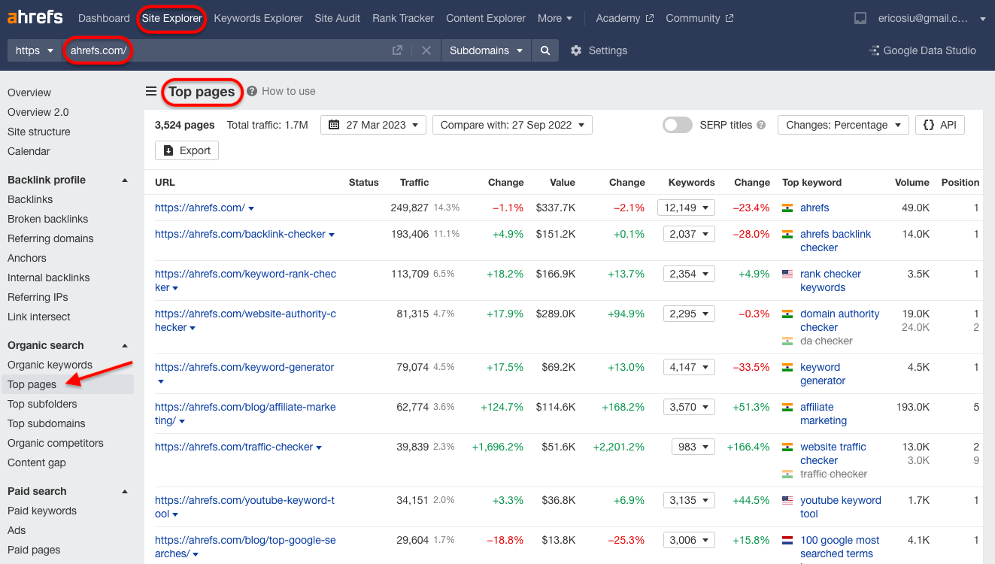Open the Site Audit tab

pos(337,17)
